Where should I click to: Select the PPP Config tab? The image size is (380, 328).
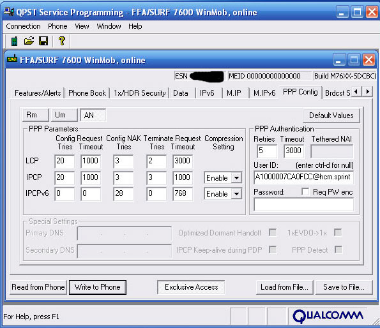(x=300, y=92)
